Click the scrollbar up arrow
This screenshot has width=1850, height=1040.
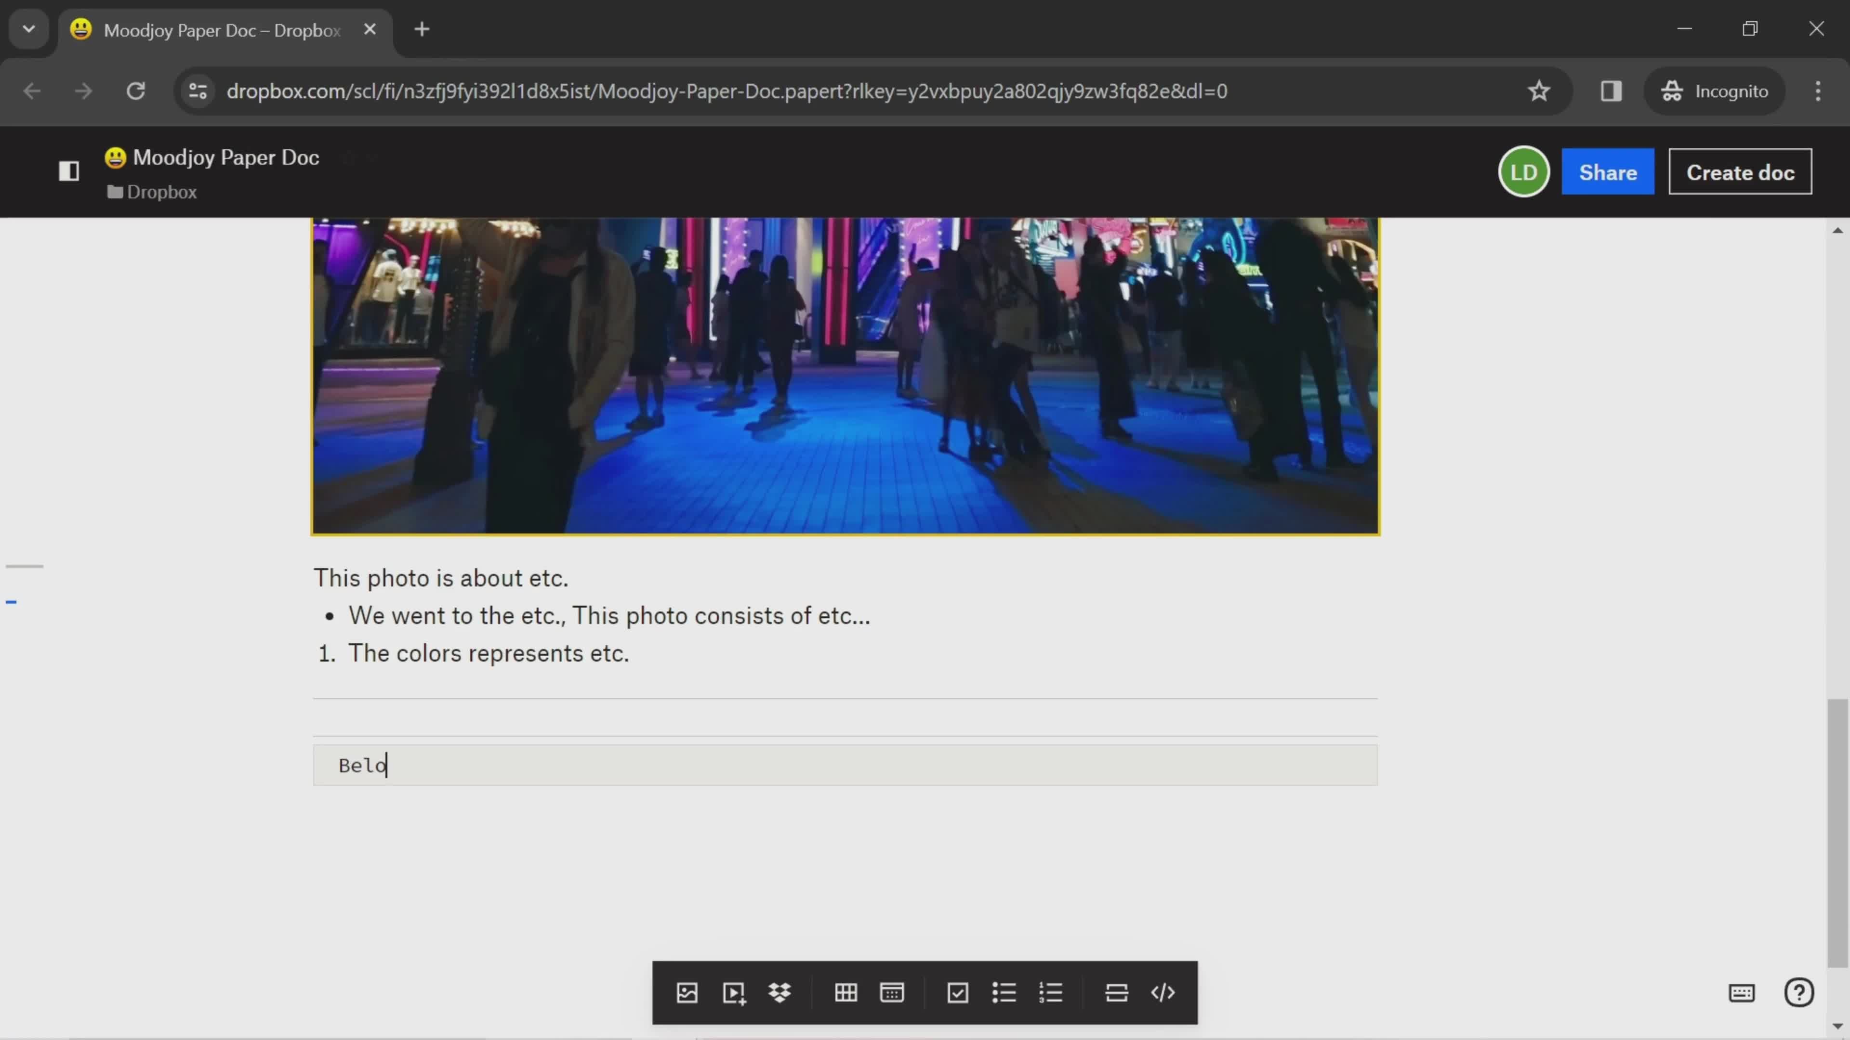click(1837, 231)
